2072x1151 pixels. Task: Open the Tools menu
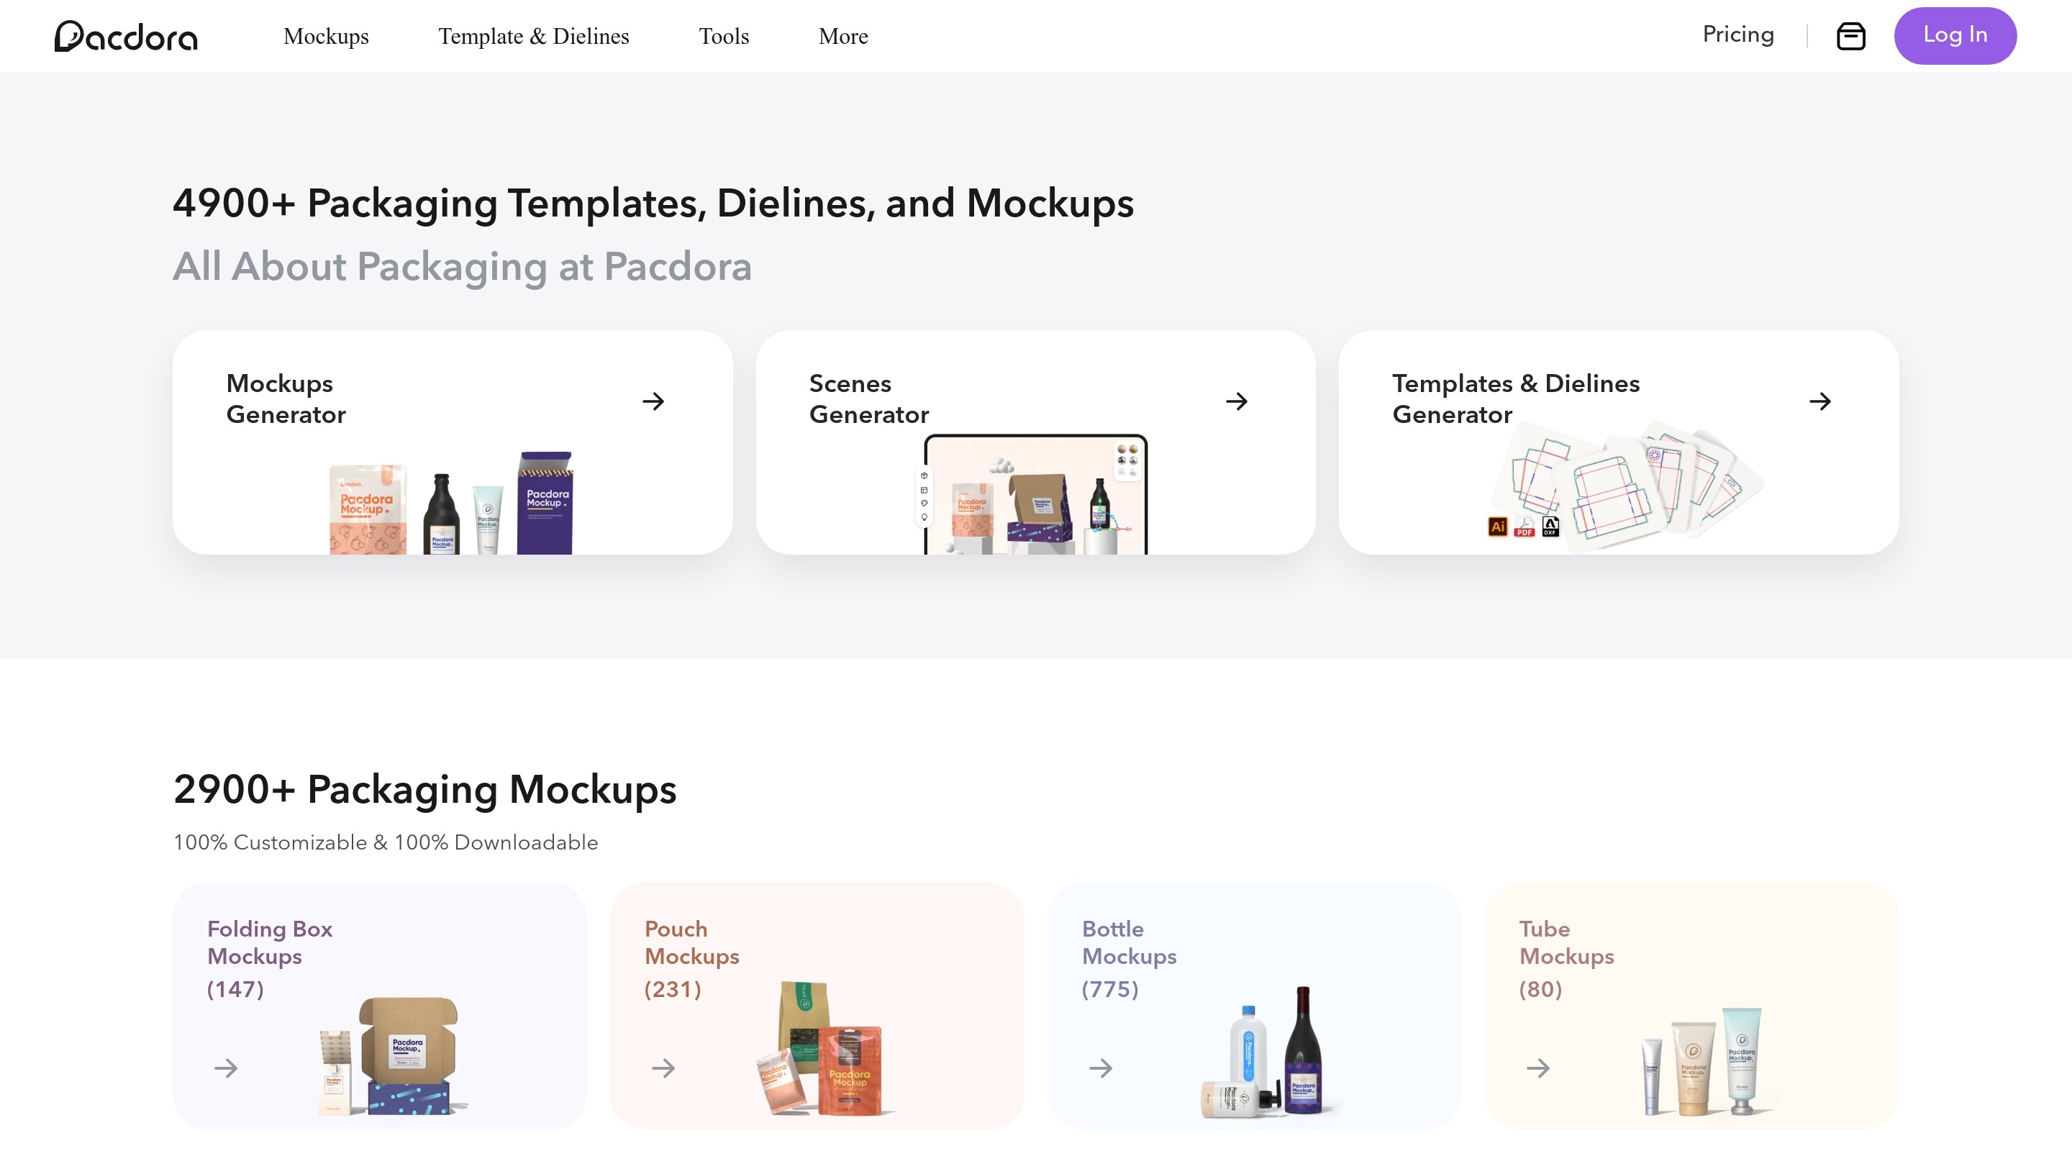pos(723,36)
